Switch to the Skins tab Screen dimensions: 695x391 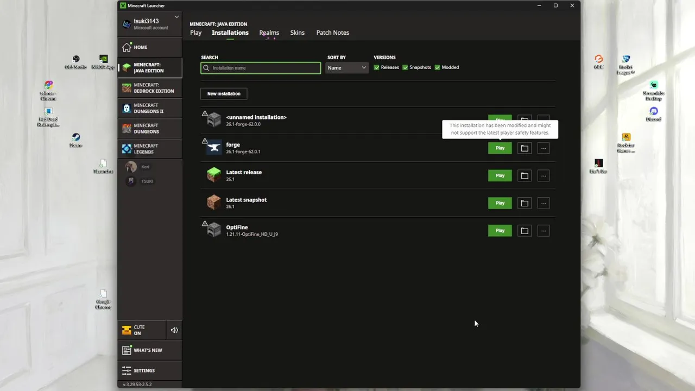coord(298,33)
